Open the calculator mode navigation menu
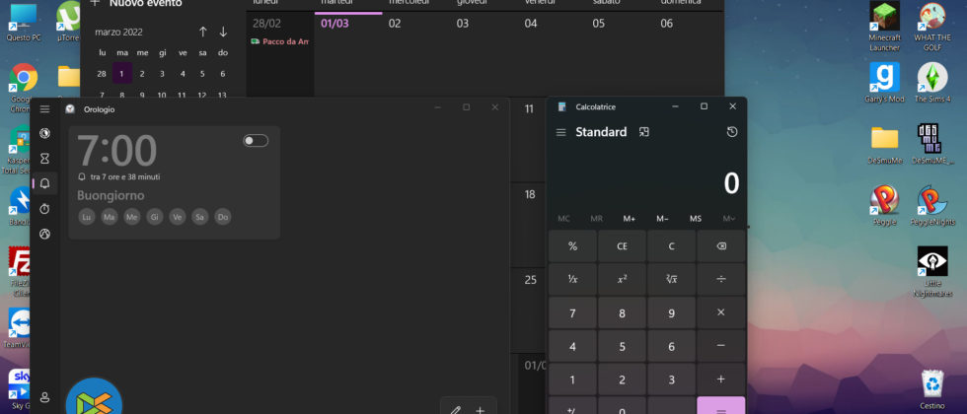 561,132
